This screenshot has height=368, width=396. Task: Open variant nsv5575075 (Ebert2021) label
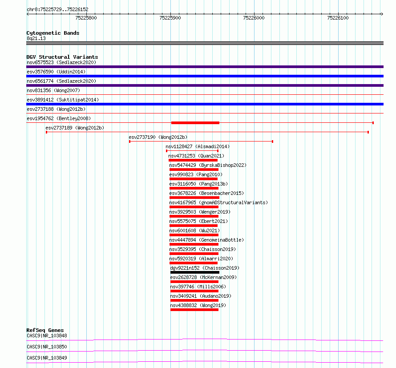click(x=198, y=221)
